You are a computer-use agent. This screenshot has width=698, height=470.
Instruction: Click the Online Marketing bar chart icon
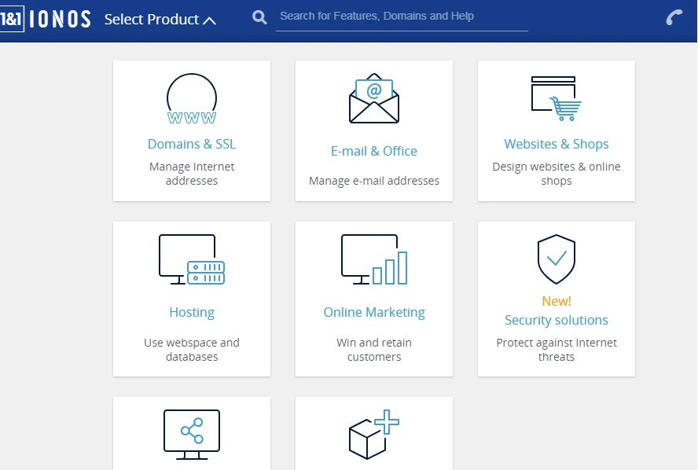tap(374, 259)
